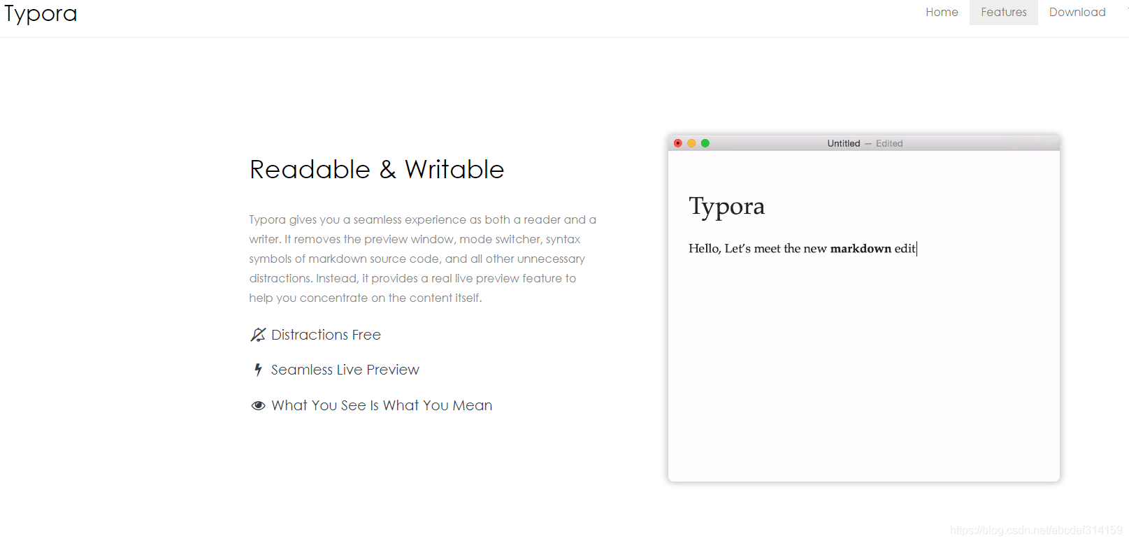The height and width of the screenshot is (543, 1129).
Task: Click the yellow minimize dot in demo window
Action: [691, 143]
